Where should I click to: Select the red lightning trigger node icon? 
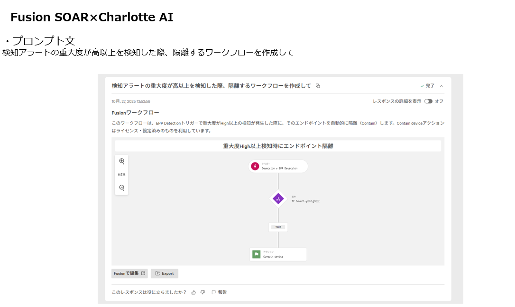tap(255, 166)
